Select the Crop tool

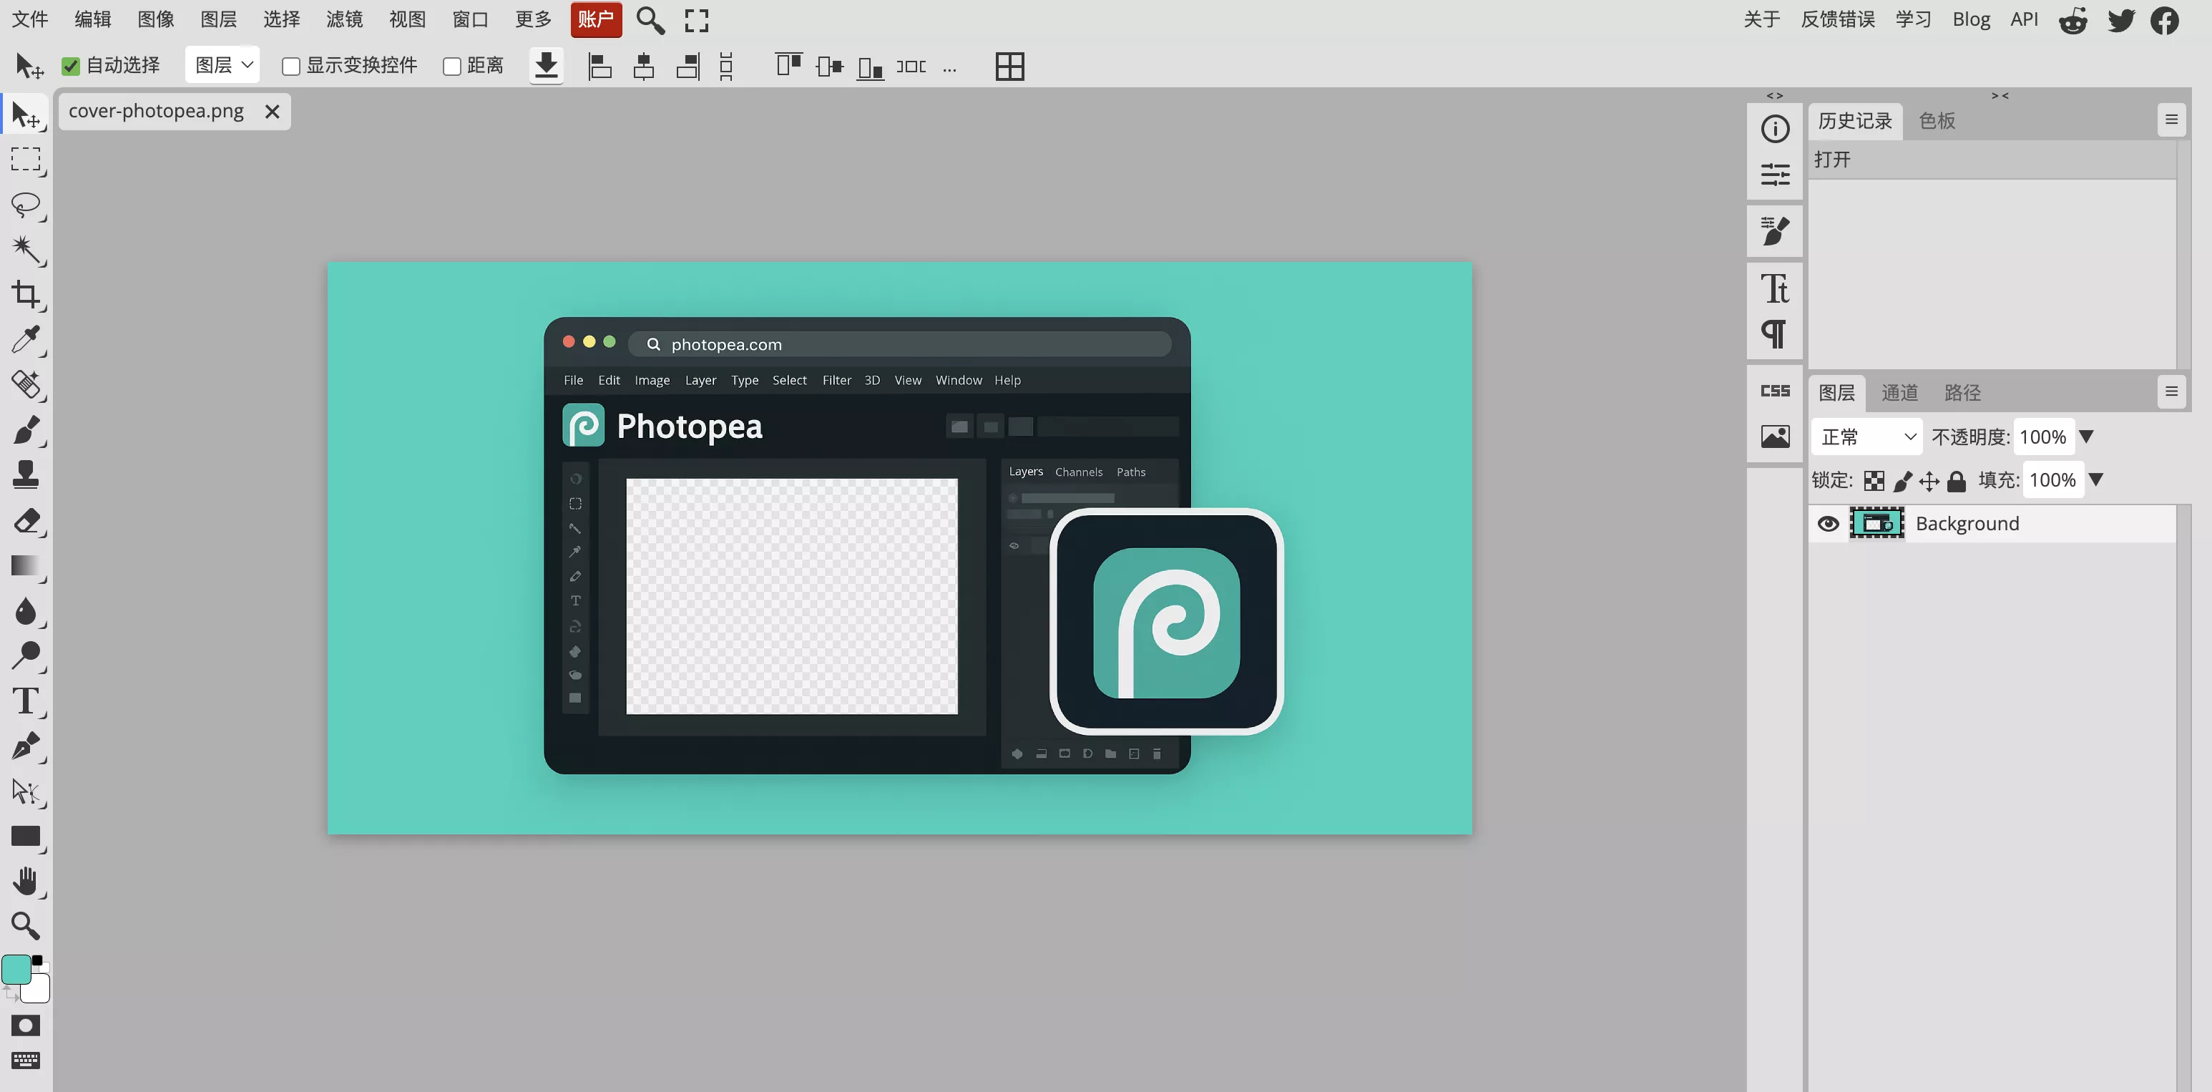[26, 296]
